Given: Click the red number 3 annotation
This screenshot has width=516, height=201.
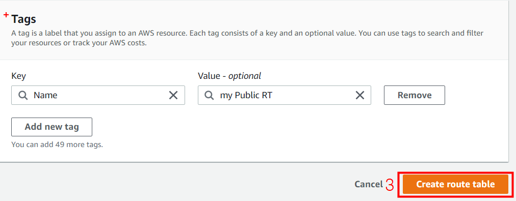Looking at the screenshot, I should point(390,185).
